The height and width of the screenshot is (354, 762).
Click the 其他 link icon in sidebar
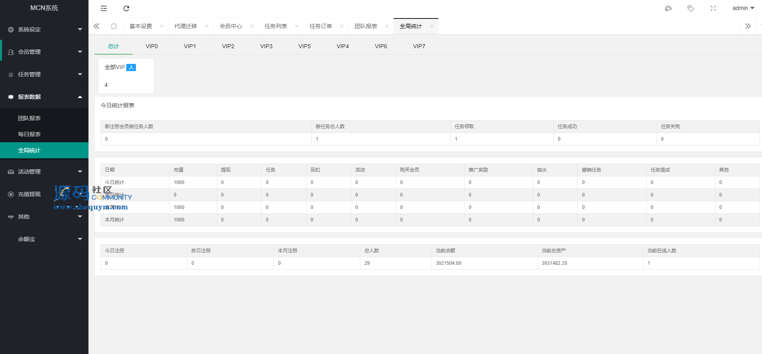(11, 217)
